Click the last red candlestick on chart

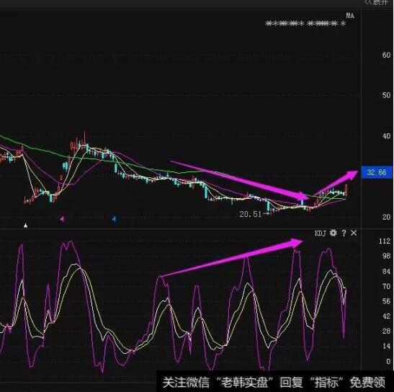click(346, 190)
